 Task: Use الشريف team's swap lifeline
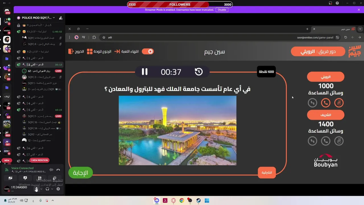tap(313, 141)
